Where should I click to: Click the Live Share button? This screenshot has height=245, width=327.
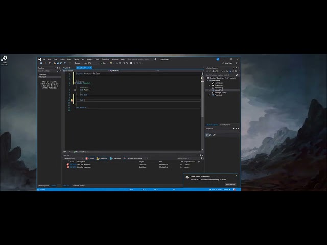pos(227,63)
